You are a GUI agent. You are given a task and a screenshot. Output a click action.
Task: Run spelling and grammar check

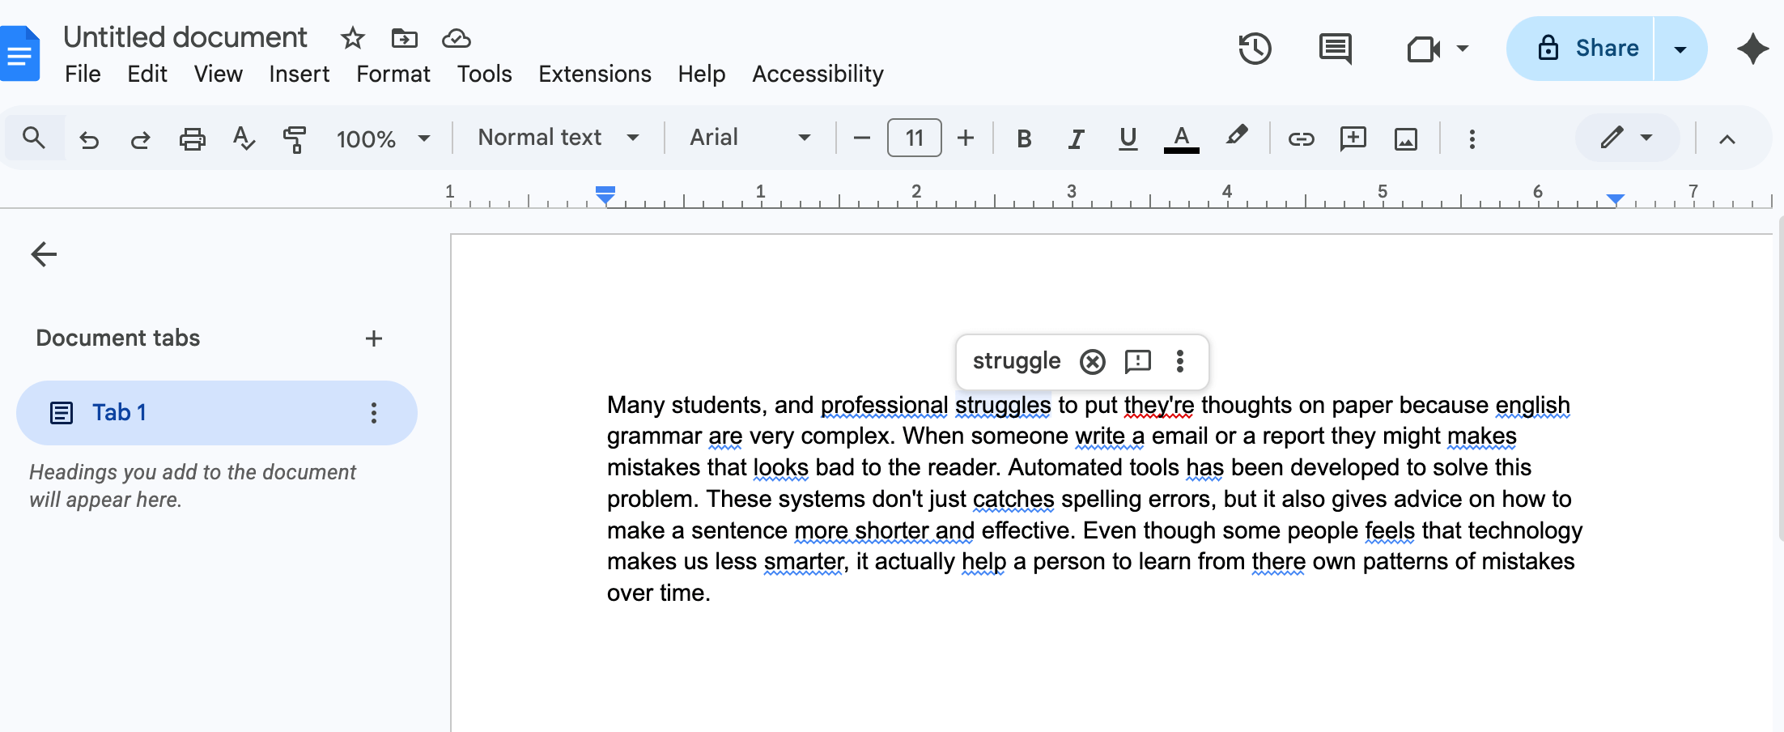click(x=244, y=138)
